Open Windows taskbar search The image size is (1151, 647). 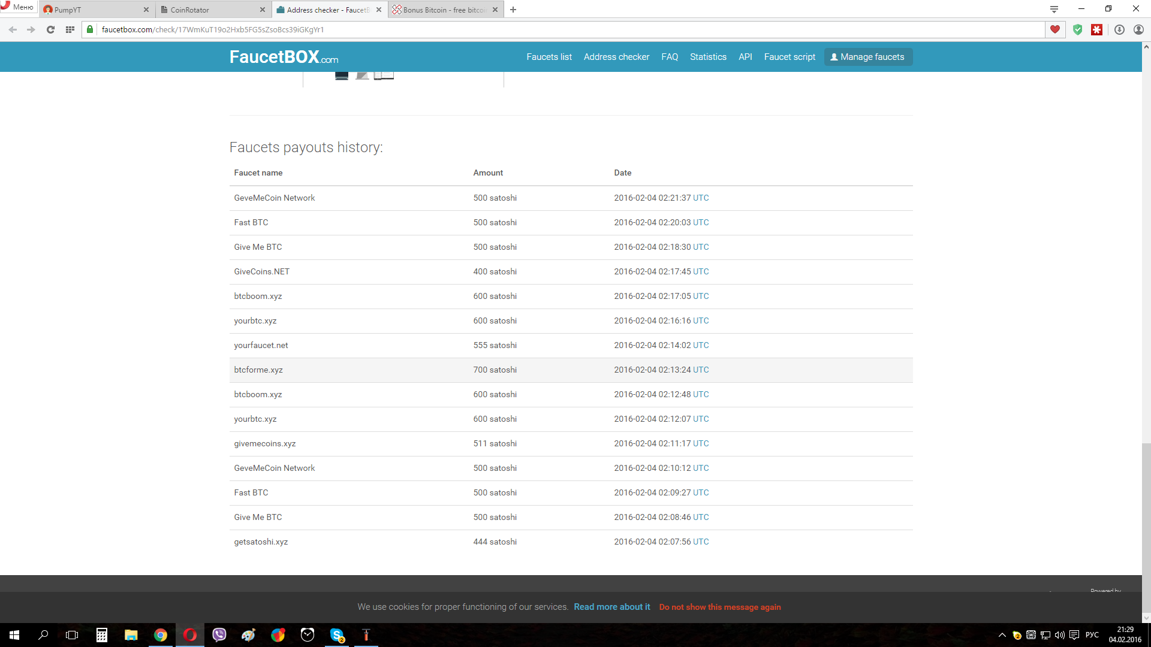[43, 635]
